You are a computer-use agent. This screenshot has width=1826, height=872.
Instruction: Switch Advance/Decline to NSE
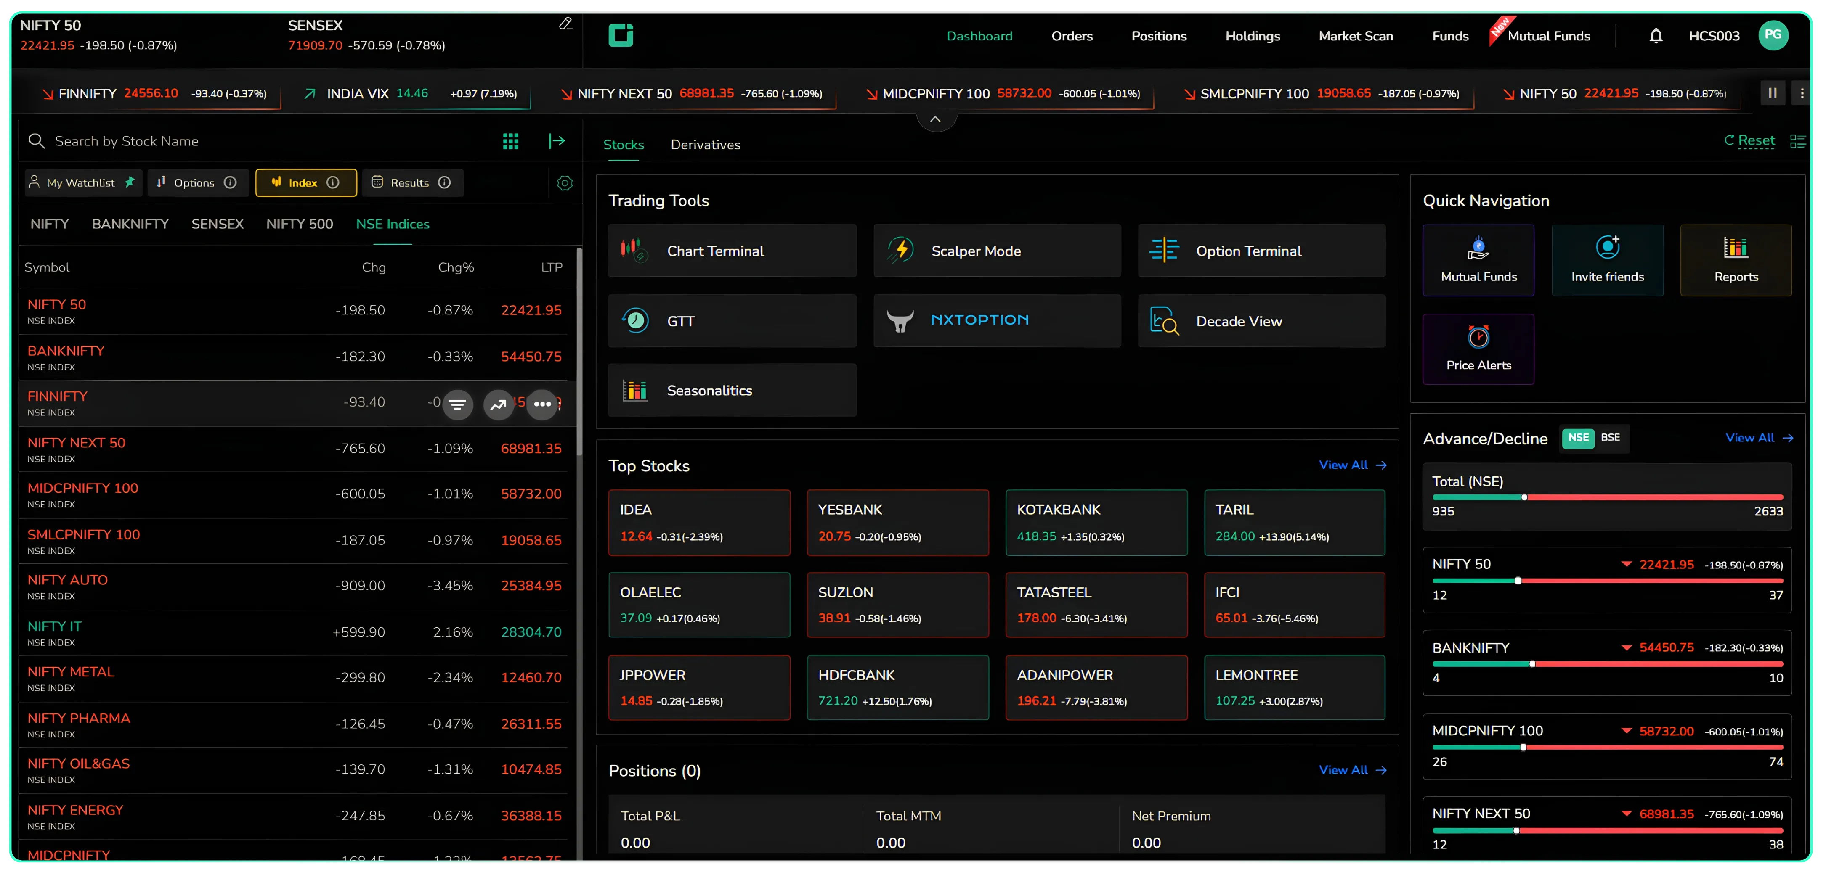coord(1578,438)
